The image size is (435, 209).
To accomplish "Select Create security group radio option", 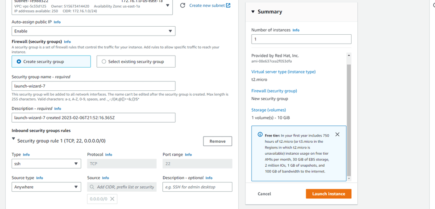I will click(x=19, y=62).
